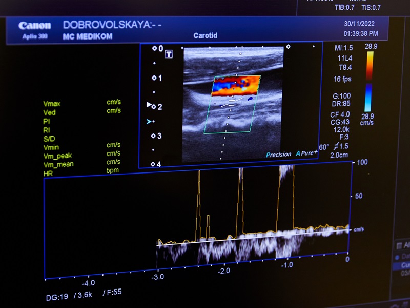Viewport: 410px width, 308px height.
Task: Select the HR measurement label
Action: pos(48,174)
